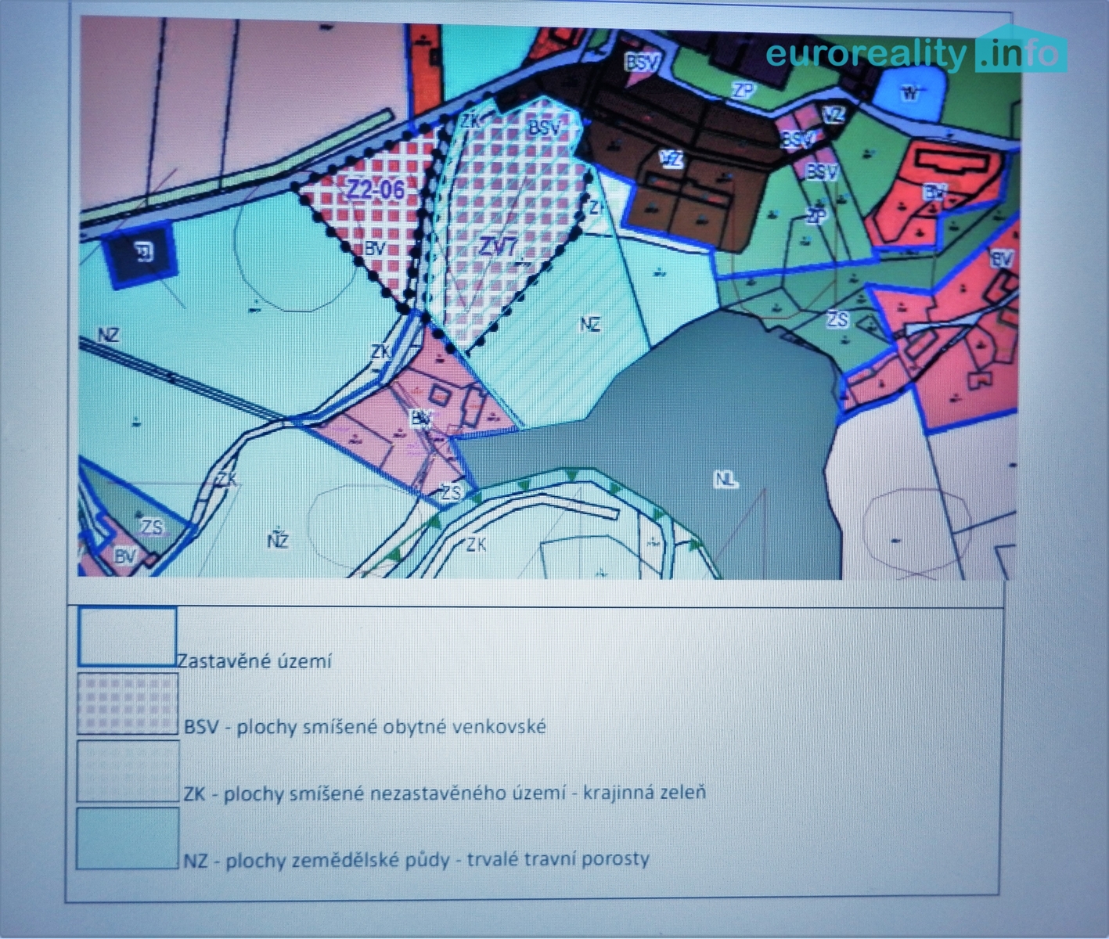Click the euroreality logo text
This screenshot has width=1109, height=939.
point(866,54)
